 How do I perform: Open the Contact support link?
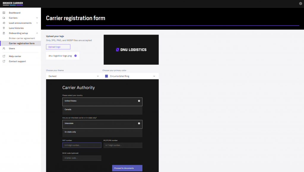17,61
